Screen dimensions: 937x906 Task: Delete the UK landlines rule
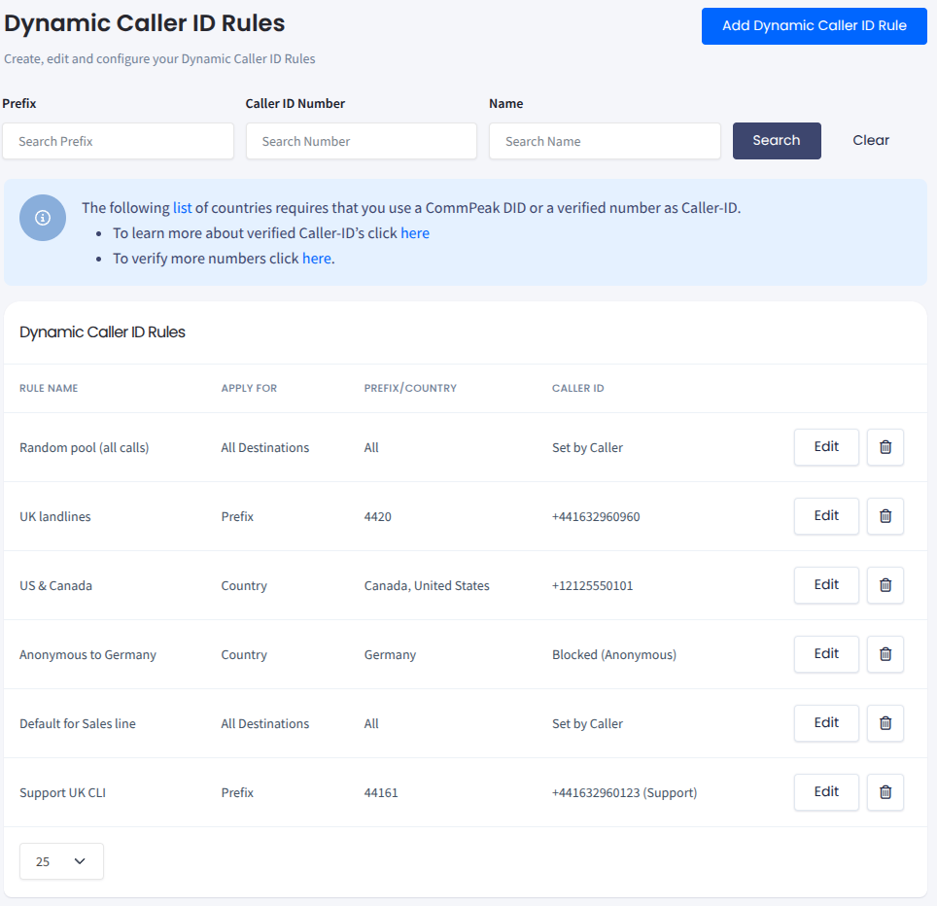point(885,516)
